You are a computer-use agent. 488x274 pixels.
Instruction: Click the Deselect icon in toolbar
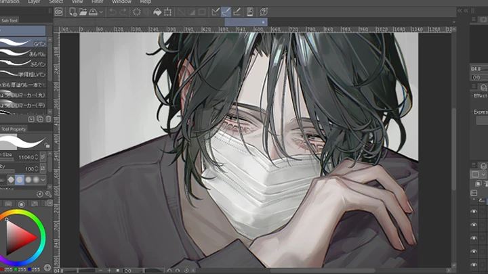(181, 12)
